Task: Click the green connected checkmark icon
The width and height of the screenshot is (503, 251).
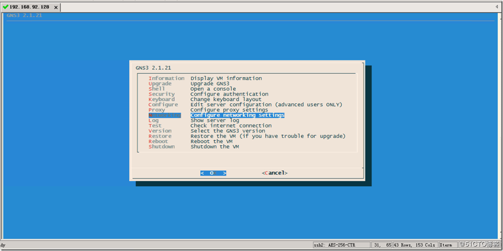Action: pos(5,7)
